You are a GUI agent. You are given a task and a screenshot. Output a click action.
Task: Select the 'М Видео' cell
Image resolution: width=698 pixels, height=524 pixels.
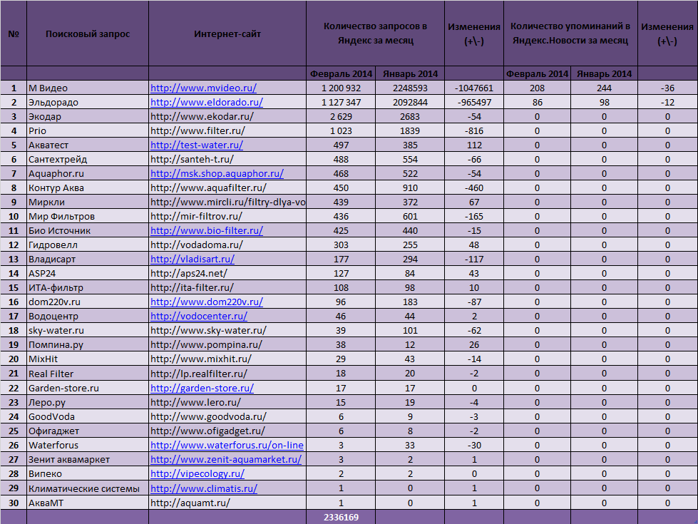pos(88,88)
